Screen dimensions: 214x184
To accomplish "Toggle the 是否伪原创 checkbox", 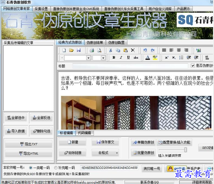I will coord(192,66).
